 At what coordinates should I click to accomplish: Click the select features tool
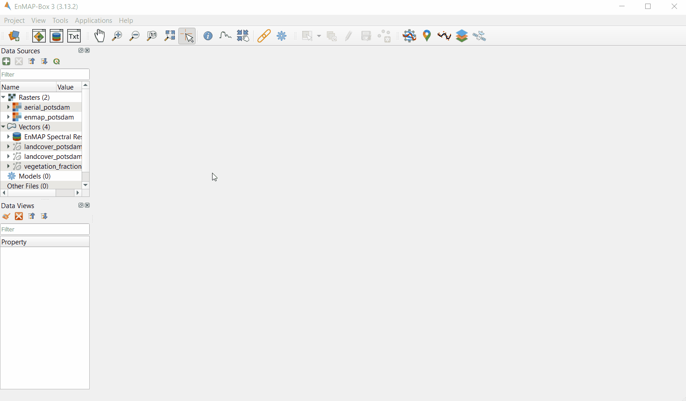click(x=307, y=36)
